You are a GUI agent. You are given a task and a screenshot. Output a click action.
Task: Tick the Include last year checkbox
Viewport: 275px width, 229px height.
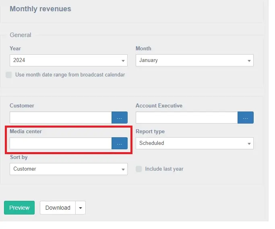(x=139, y=169)
